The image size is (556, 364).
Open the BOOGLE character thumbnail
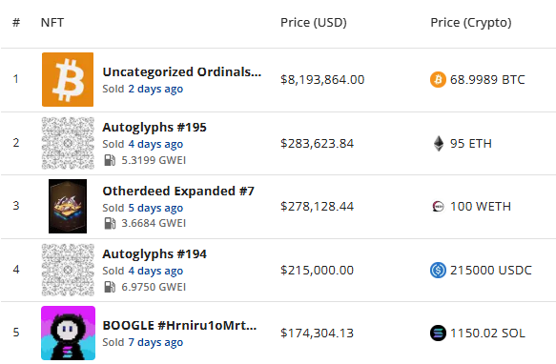68,333
